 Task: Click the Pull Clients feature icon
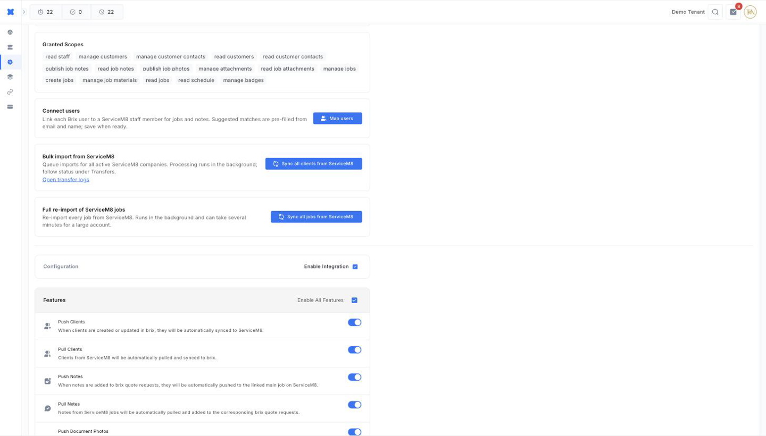47,354
